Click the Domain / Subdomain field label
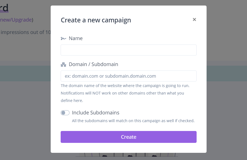 point(93,64)
